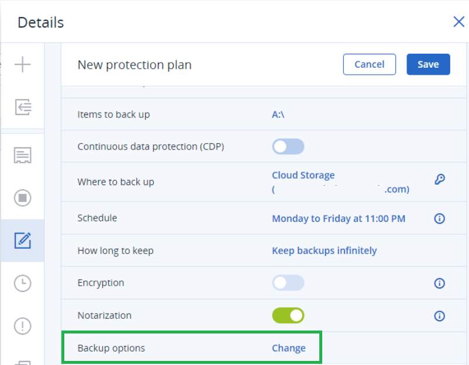
Task: Open the Schedule info tooltip icon
Action: [439, 218]
